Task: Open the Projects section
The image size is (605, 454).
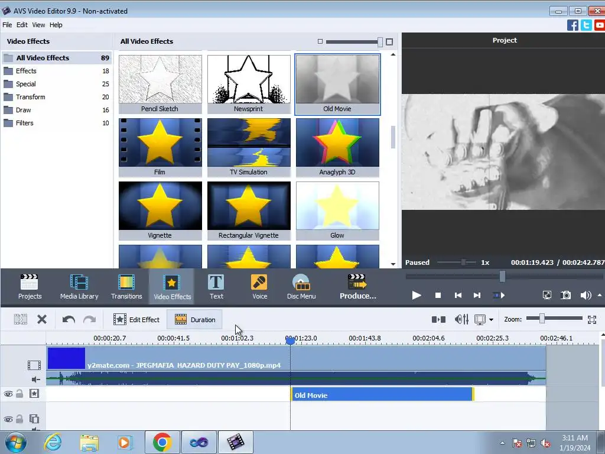Action: 30,287
